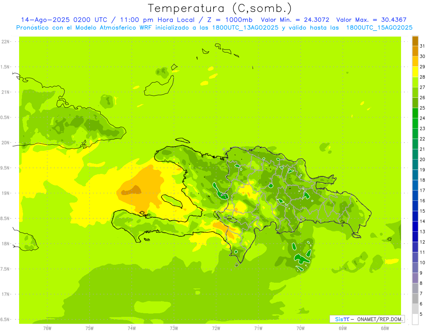Click the color scale value "29"
The image size is (432, 333).
click(x=423, y=67)
